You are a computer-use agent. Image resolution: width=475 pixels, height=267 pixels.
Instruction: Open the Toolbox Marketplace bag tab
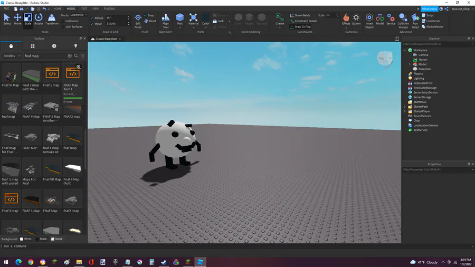point(11,46)
